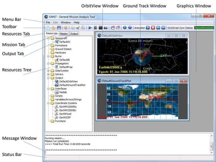Maximize the DefaultOrbitView window

point(176,35)
